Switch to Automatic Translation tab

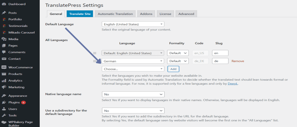tap(115, 14)
